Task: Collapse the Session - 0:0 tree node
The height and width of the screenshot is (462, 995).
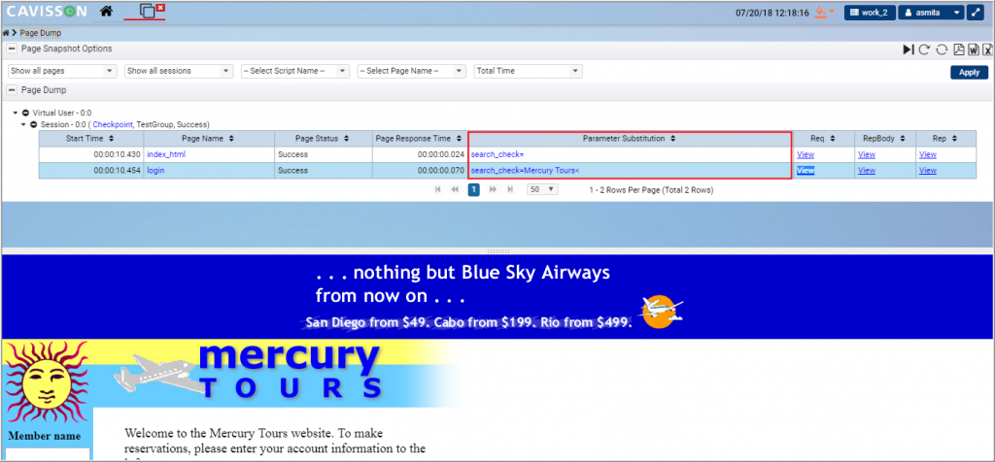Action: click(23, 124)
